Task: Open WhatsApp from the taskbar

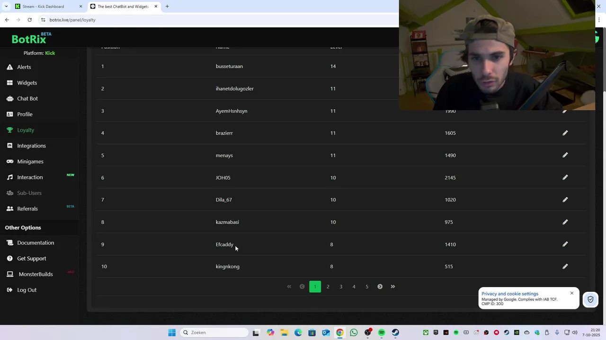Action: coord(354,332)
